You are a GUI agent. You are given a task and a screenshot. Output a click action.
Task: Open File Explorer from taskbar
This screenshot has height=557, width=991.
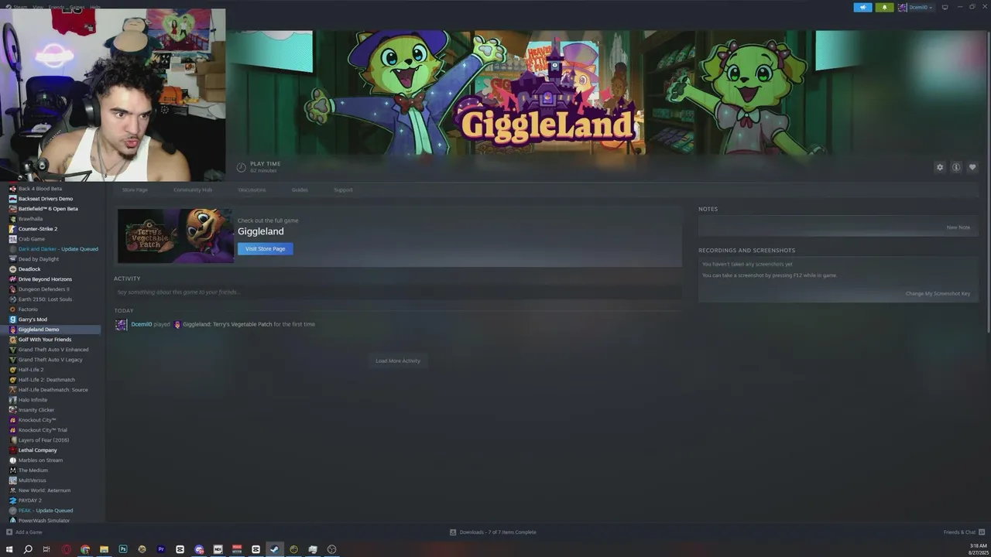pyautogui.click(x=104, y=549)
